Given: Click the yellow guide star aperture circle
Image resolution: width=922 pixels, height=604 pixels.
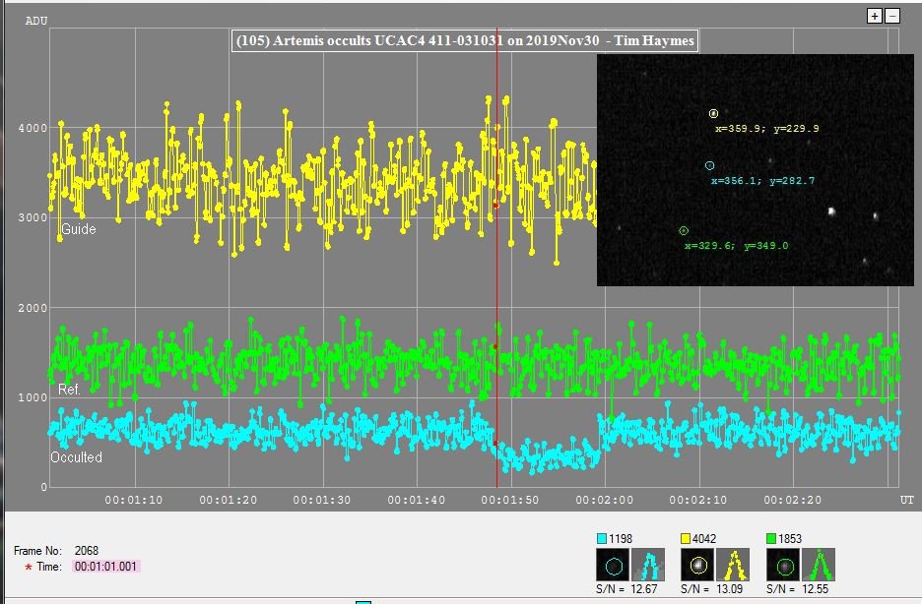Looking at the screenshot, I should [713, 114].
